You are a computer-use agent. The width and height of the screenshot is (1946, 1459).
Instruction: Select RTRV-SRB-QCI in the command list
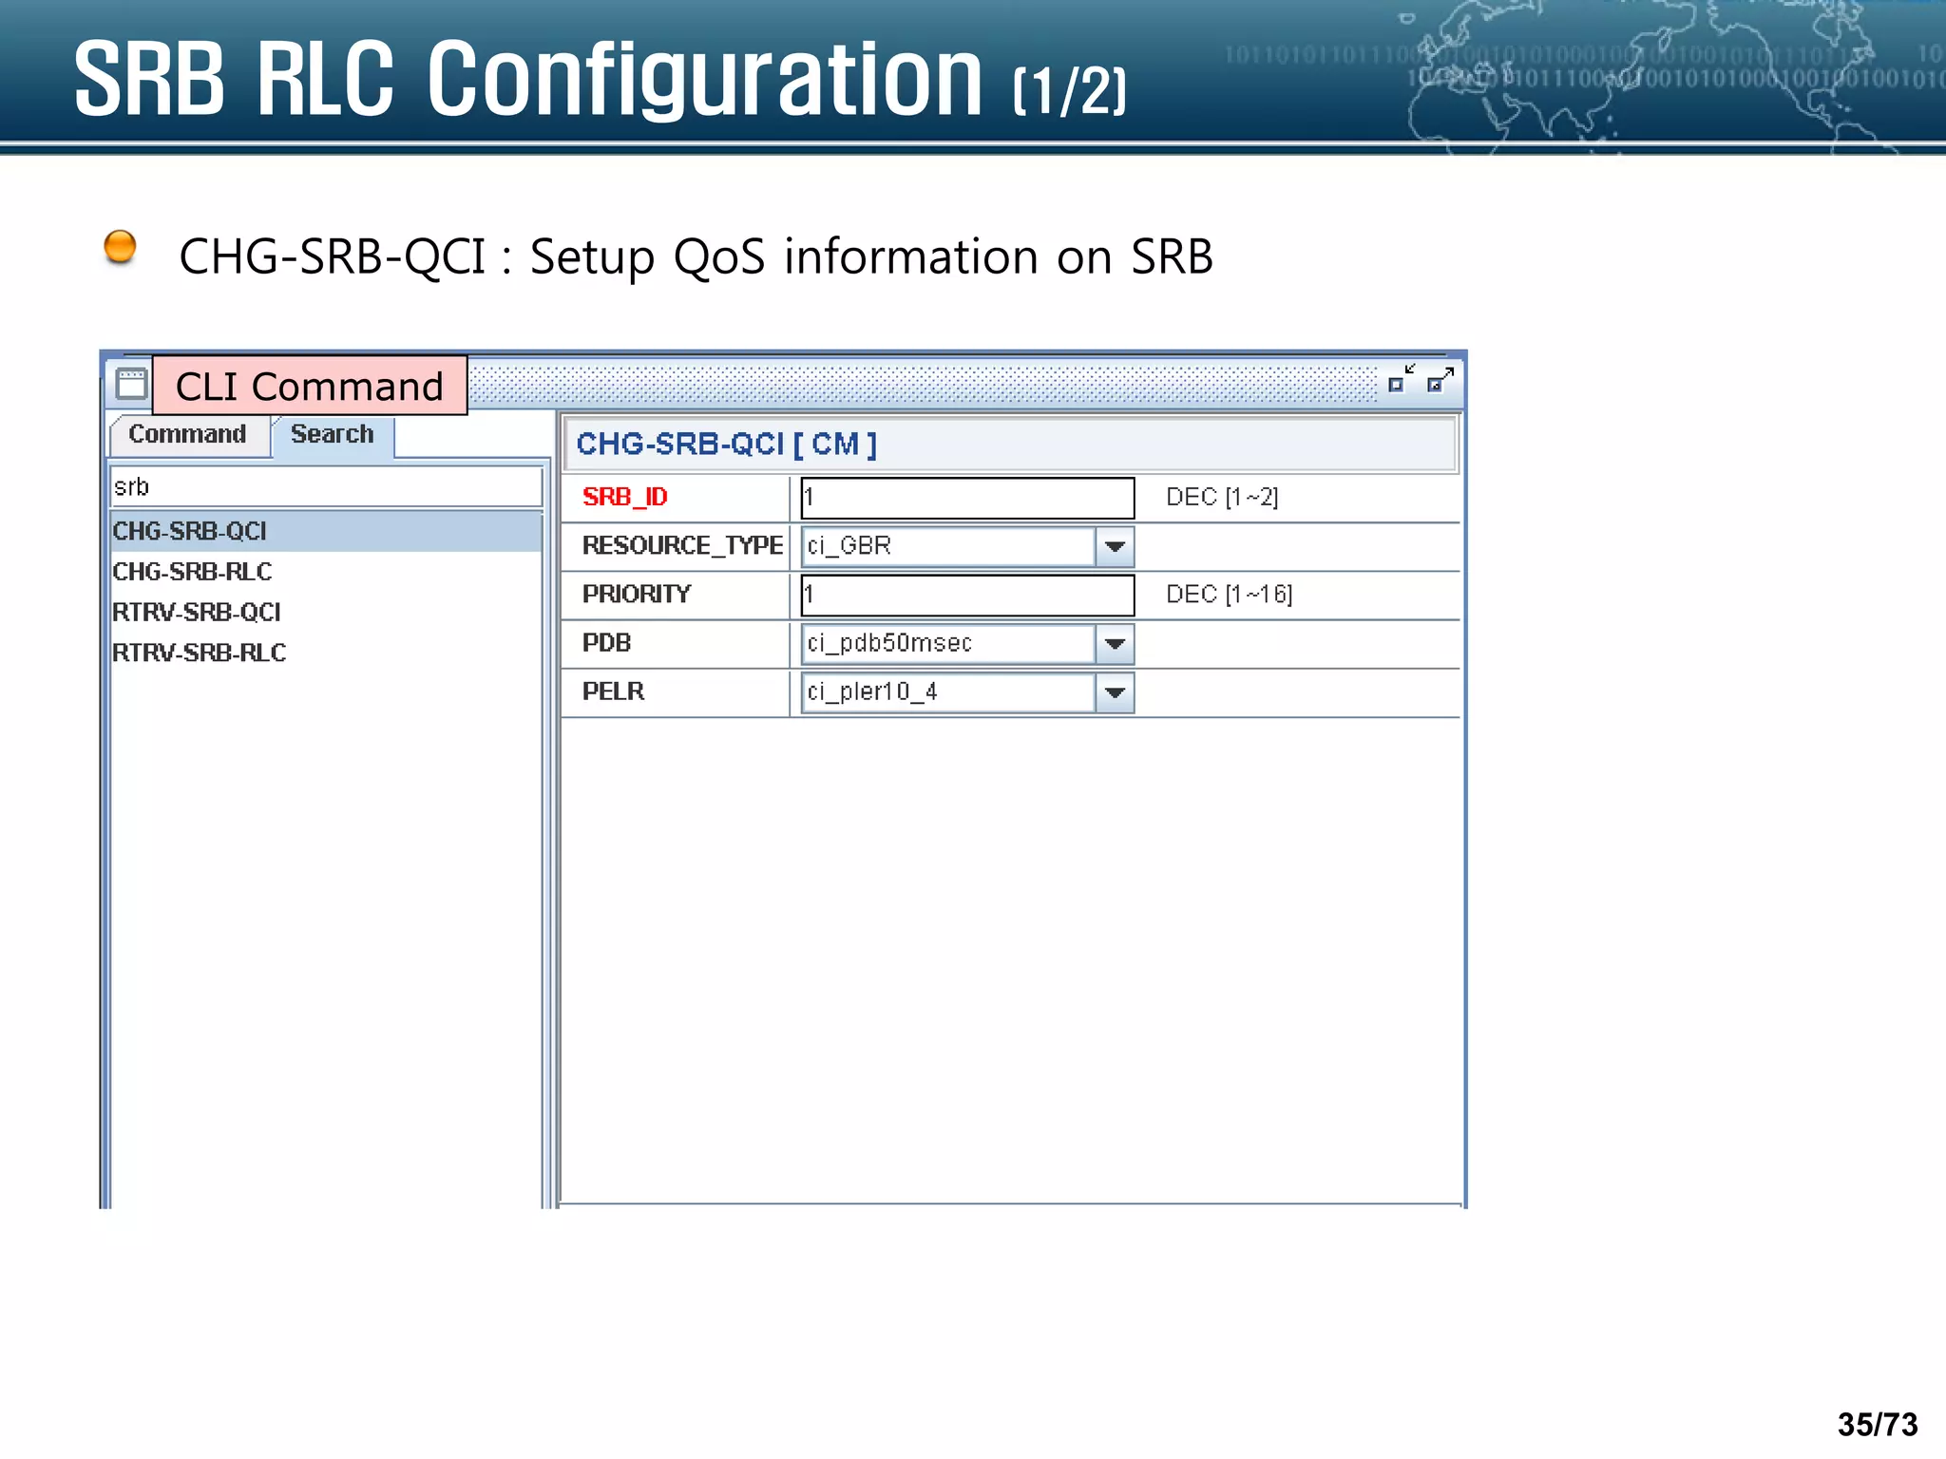coord(326,613)
